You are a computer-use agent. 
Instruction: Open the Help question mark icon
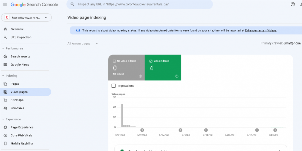[x=293, y=4]
